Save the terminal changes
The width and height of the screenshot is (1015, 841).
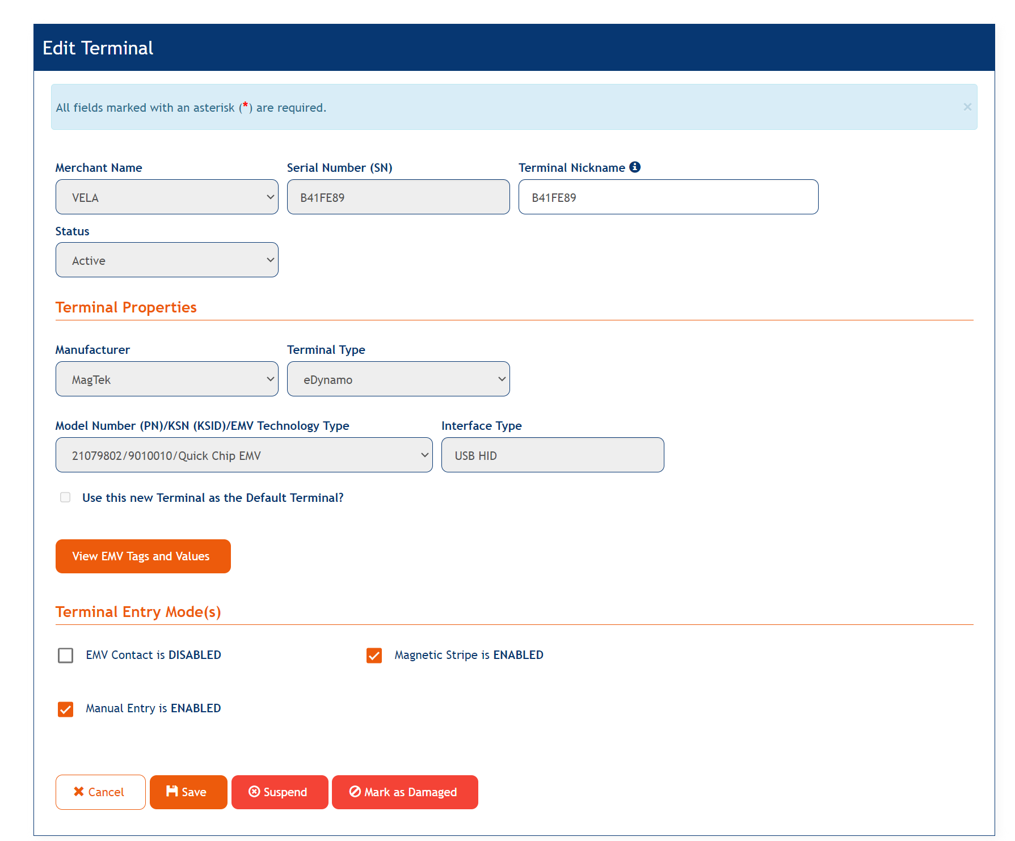(188, 792)
